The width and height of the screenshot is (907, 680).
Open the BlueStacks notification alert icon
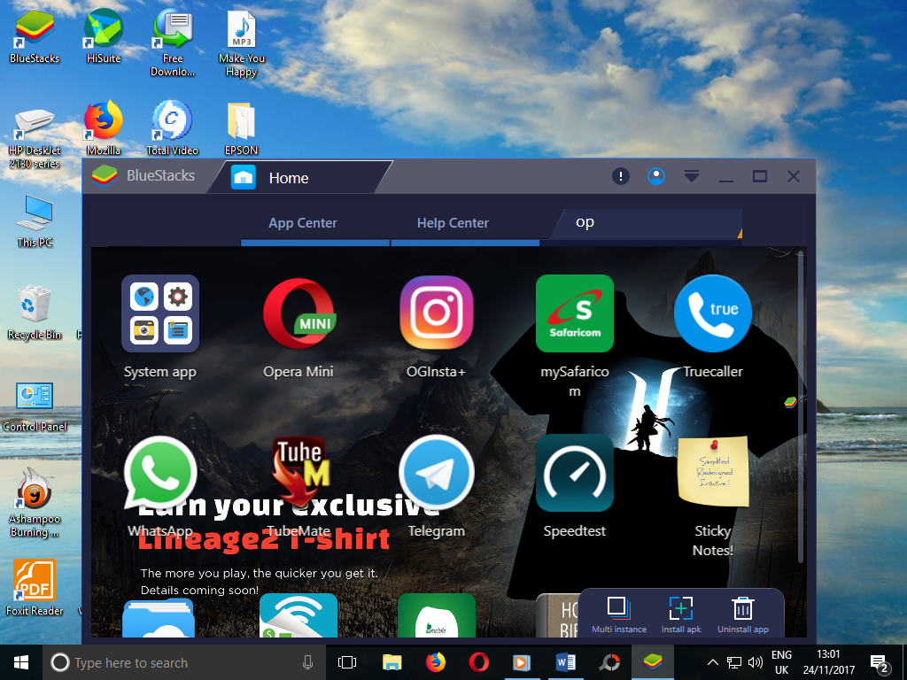(621, 176)
